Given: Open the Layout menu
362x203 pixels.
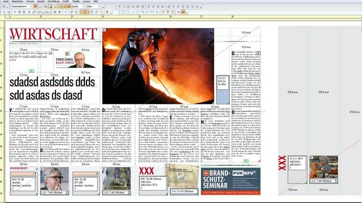Looking at the screenshot, I should tap(86, 1).
